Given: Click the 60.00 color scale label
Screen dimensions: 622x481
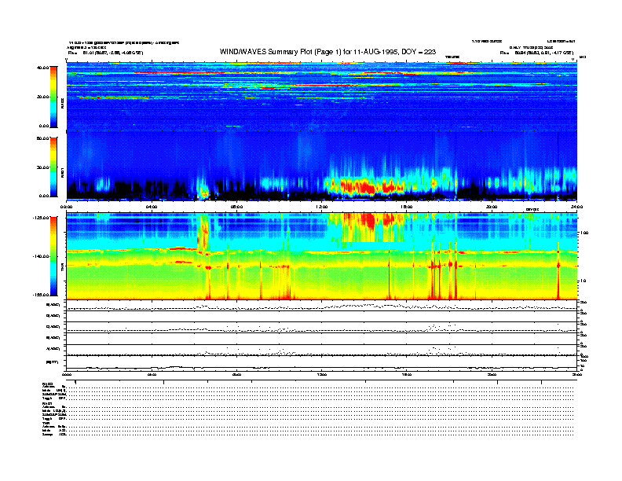Looking at the screenshot, I should click(42, 138).
